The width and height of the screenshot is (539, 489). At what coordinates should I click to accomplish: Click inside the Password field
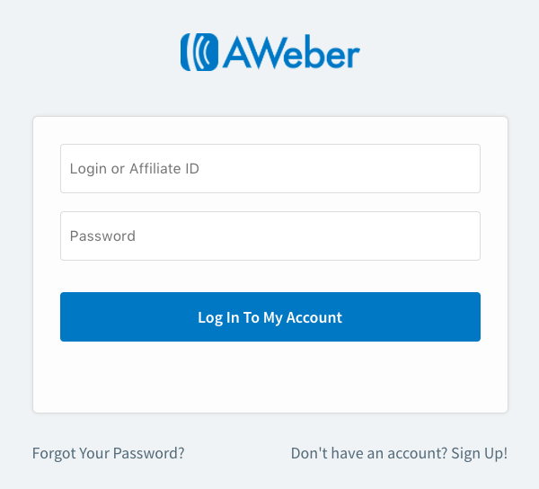[x=270, y=236]
